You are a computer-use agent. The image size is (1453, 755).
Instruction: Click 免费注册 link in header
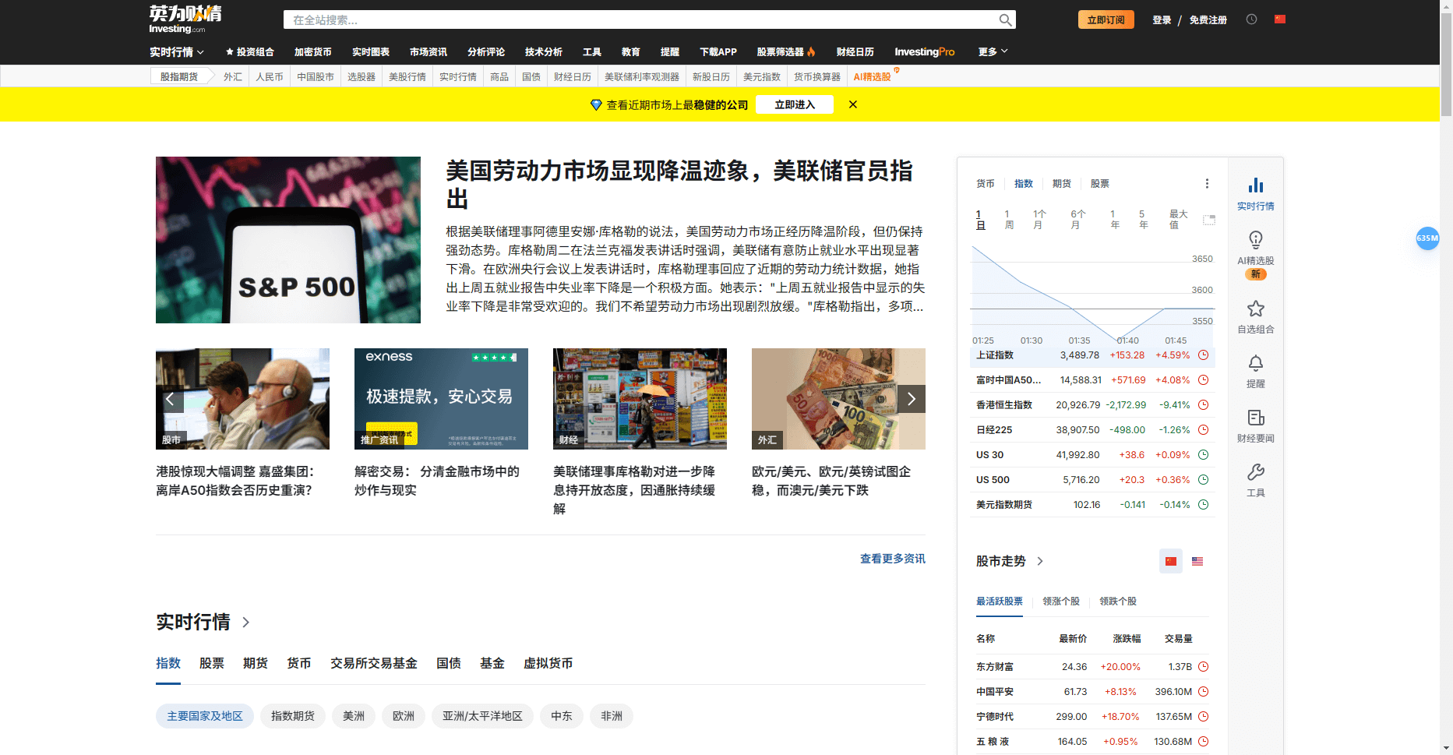pos(1208,20)
